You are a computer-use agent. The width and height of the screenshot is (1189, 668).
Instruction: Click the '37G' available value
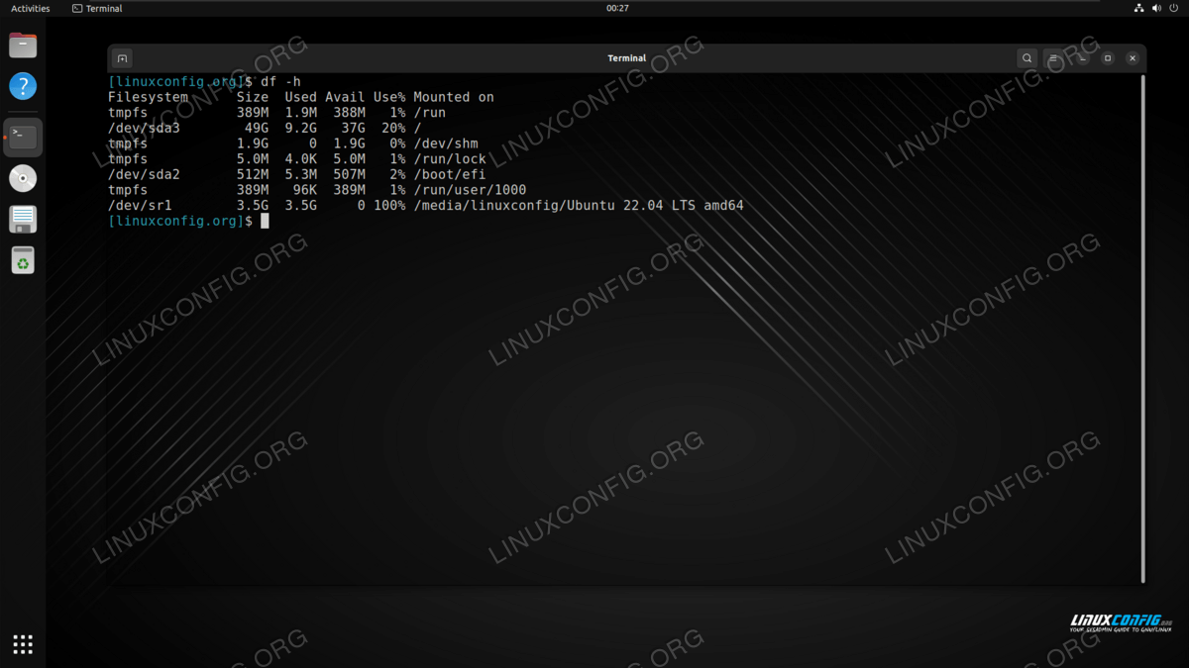point(354,128)
